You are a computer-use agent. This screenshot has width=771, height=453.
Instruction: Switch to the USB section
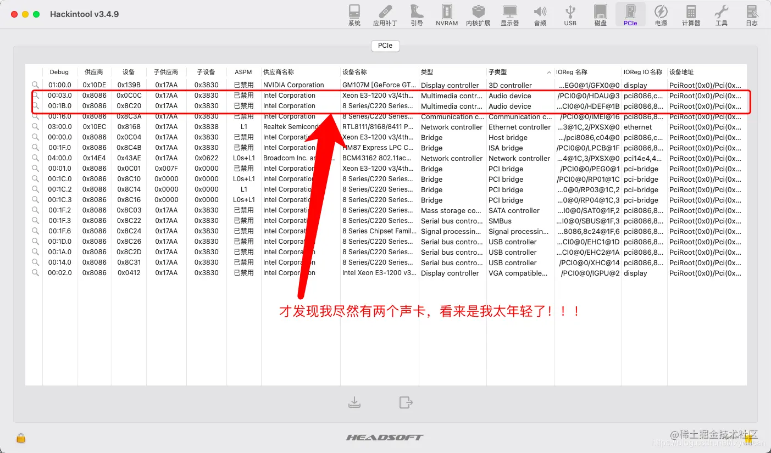coord(570,15)
